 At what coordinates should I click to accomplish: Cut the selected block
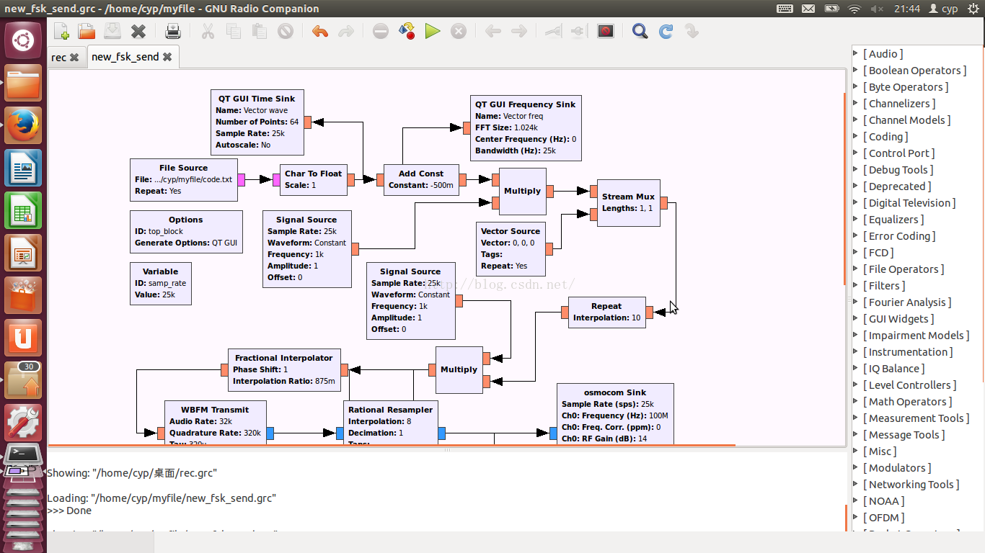pyautogui.click(x=208, y=31)
